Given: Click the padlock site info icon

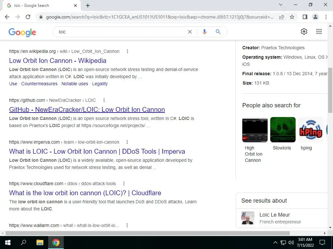Looking at the screenshot, I should click(x=41, y=17).
